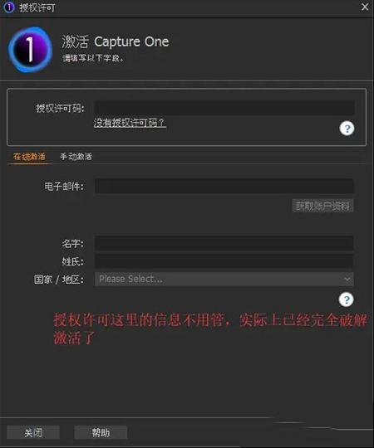Image resolution: width=374 pixels, height=448 pixels.
Task: Click the 授权许可 window title text
Action: click(37, 7)
